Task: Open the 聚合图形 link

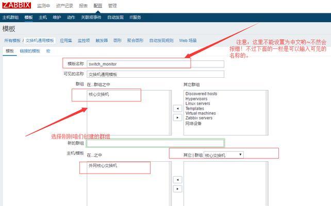Action: click(x=135, y=41)
